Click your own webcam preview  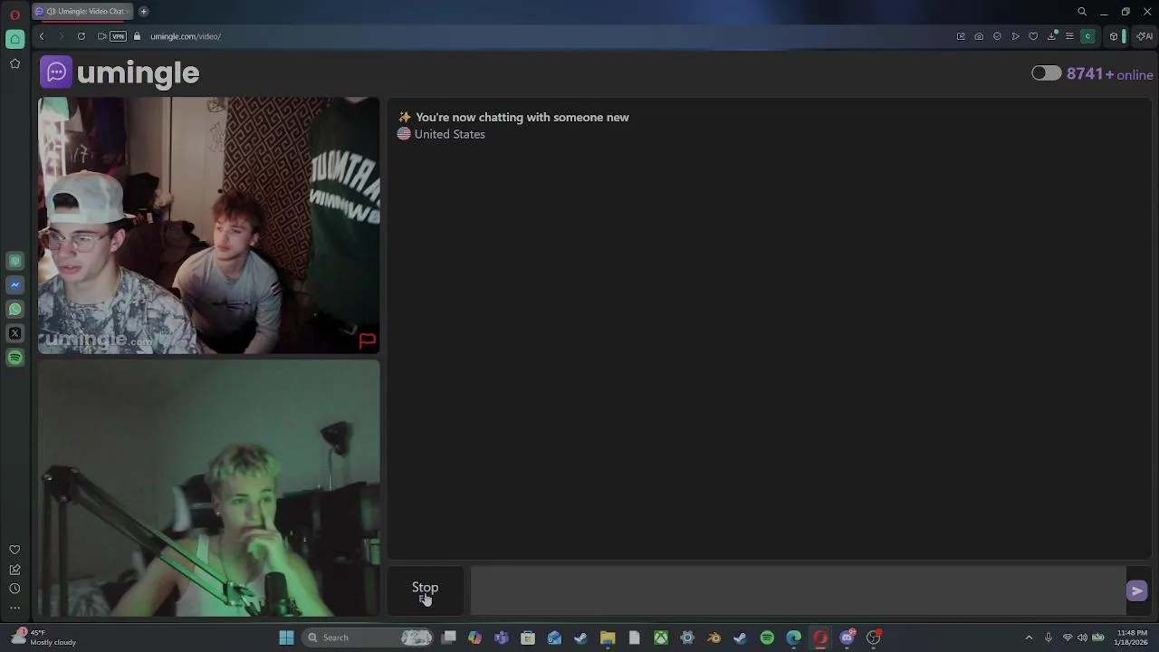(x=208, y=488)
